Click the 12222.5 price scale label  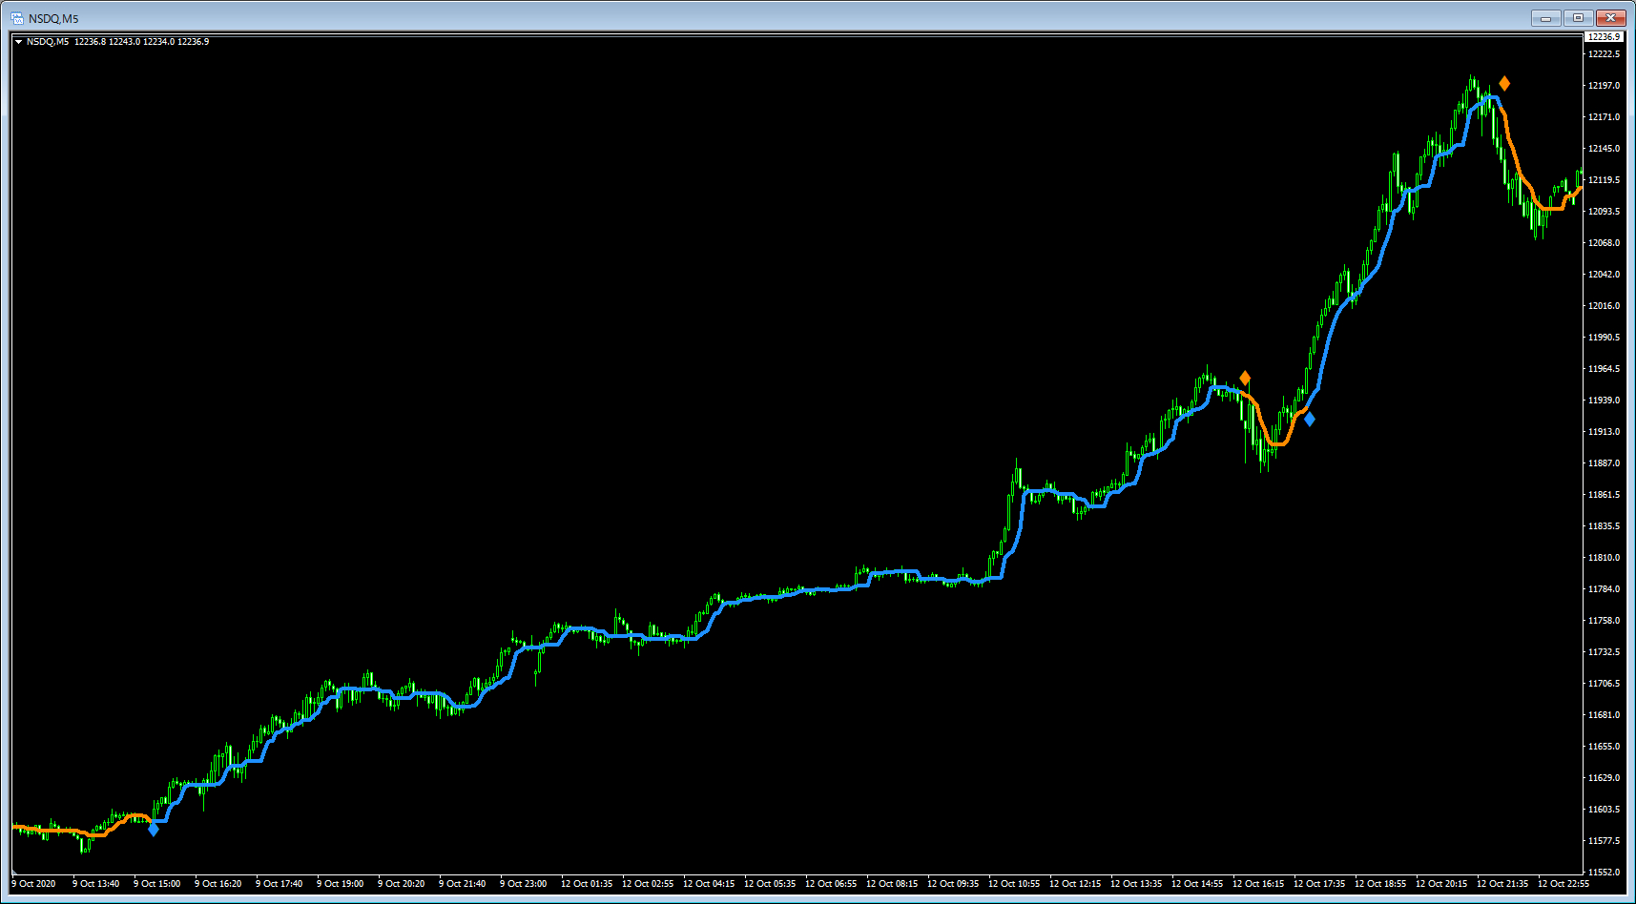pos(1604,54)
